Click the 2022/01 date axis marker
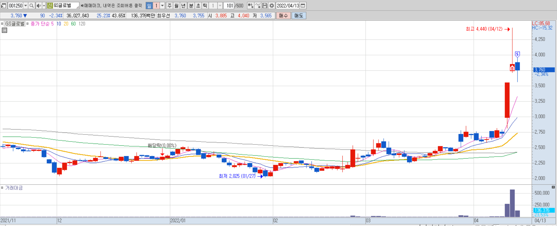The image size is (557, 226). coord(178,220)
